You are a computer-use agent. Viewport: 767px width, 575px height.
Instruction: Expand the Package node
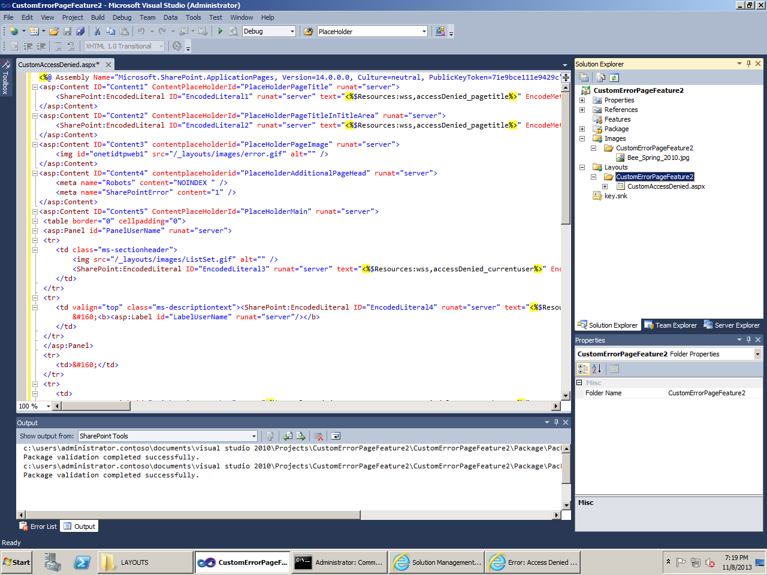tap(582, 129)
